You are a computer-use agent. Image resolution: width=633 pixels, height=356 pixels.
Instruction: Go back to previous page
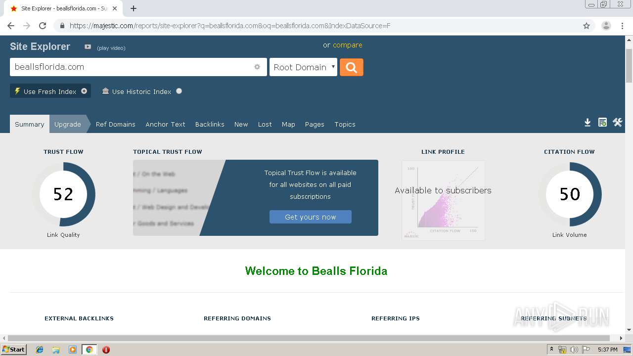coord(11,26)
